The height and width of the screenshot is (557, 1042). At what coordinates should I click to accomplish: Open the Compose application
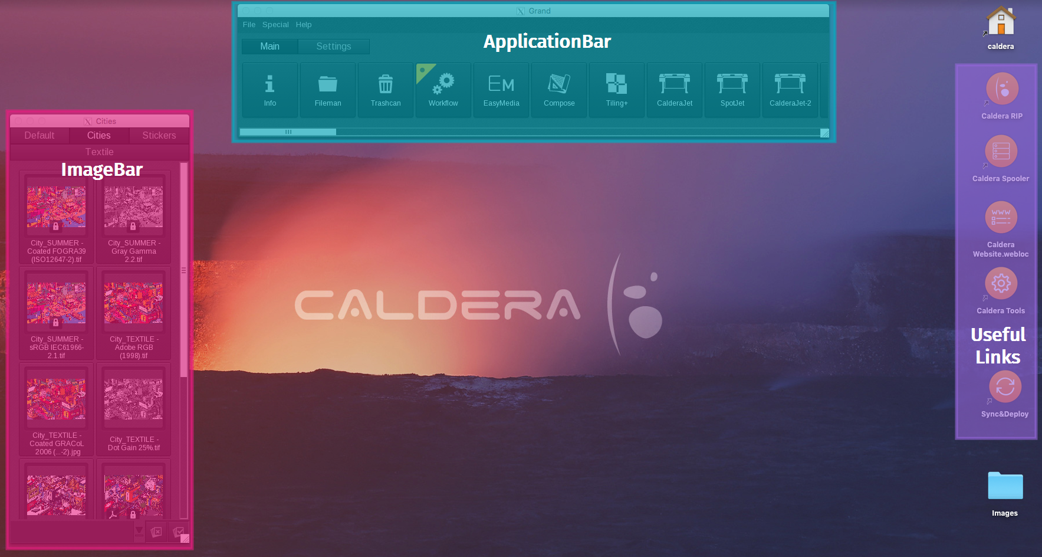click(x=558, y=90)
